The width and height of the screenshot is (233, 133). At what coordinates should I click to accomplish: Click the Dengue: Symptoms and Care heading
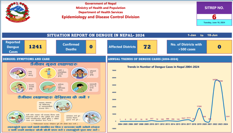[26, 59]
